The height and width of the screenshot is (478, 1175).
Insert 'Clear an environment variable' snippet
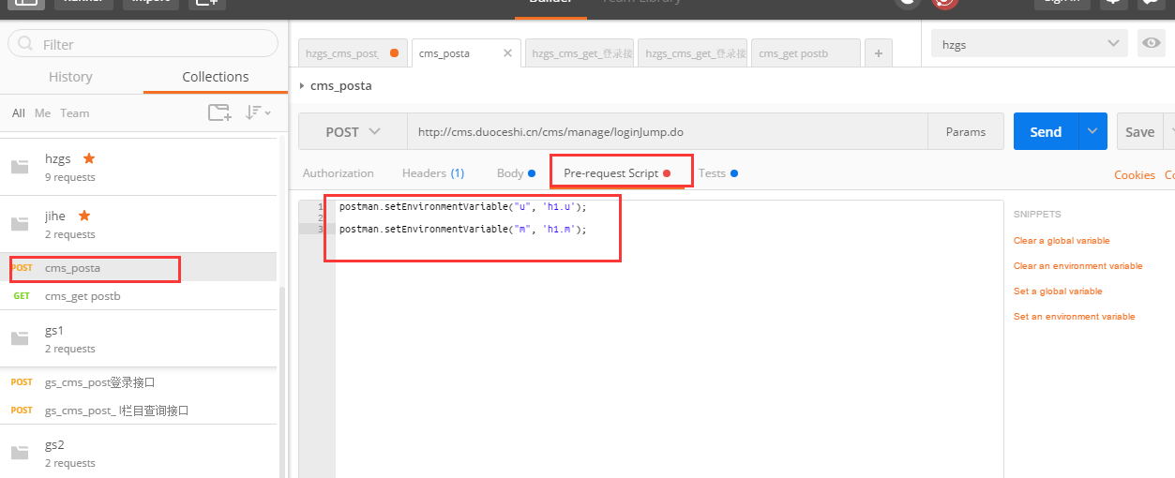click(x=1078, y=266)
